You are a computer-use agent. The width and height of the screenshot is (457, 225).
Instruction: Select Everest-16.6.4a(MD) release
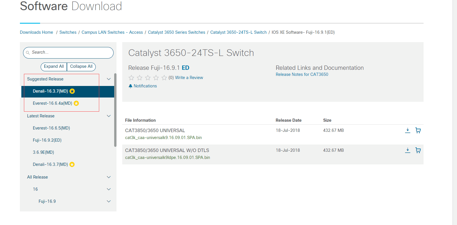(x=52, y=103)
